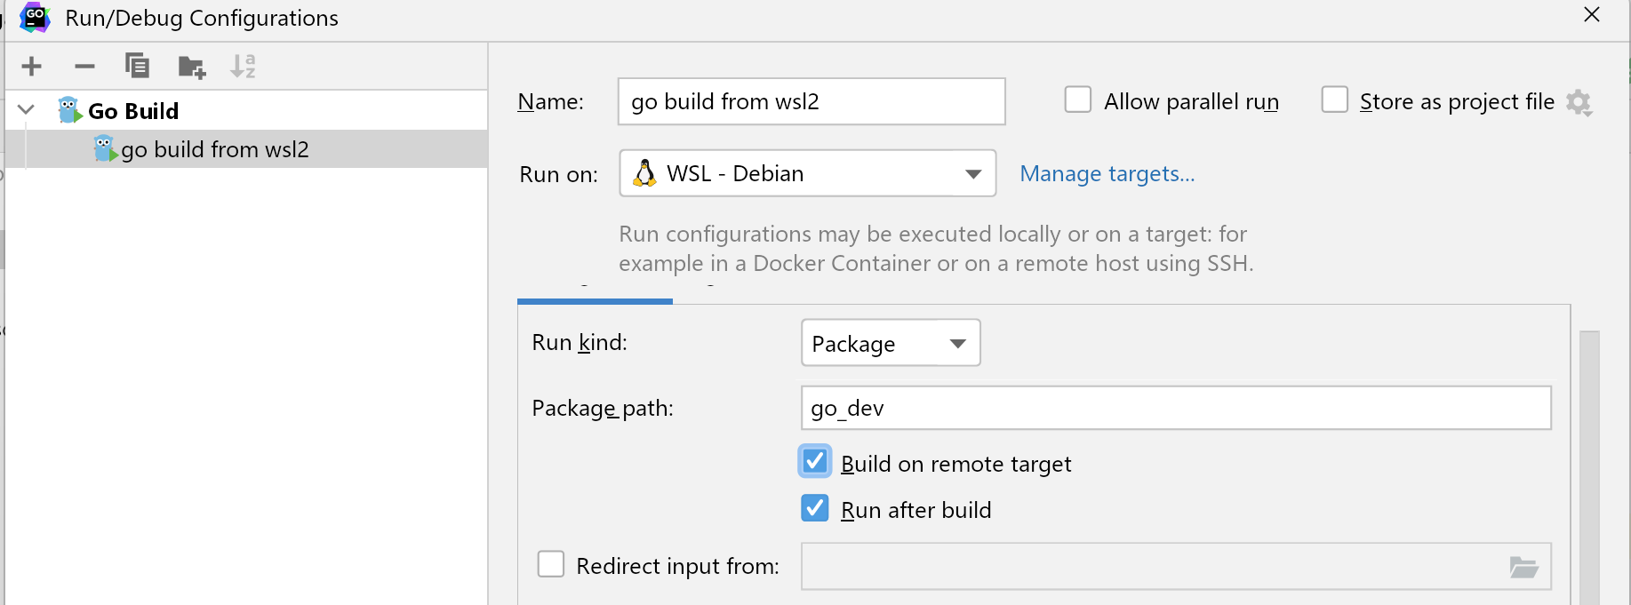Click the Create New Folder icon
Viewport: 1631px width, 605px height.
point(191,67)
